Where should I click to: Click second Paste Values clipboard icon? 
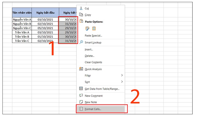(x=94, y=28)
